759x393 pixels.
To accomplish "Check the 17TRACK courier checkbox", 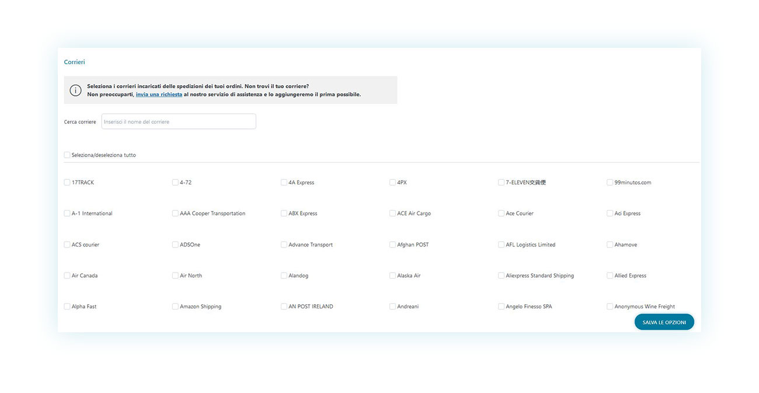I will click(x=67, y=182).
